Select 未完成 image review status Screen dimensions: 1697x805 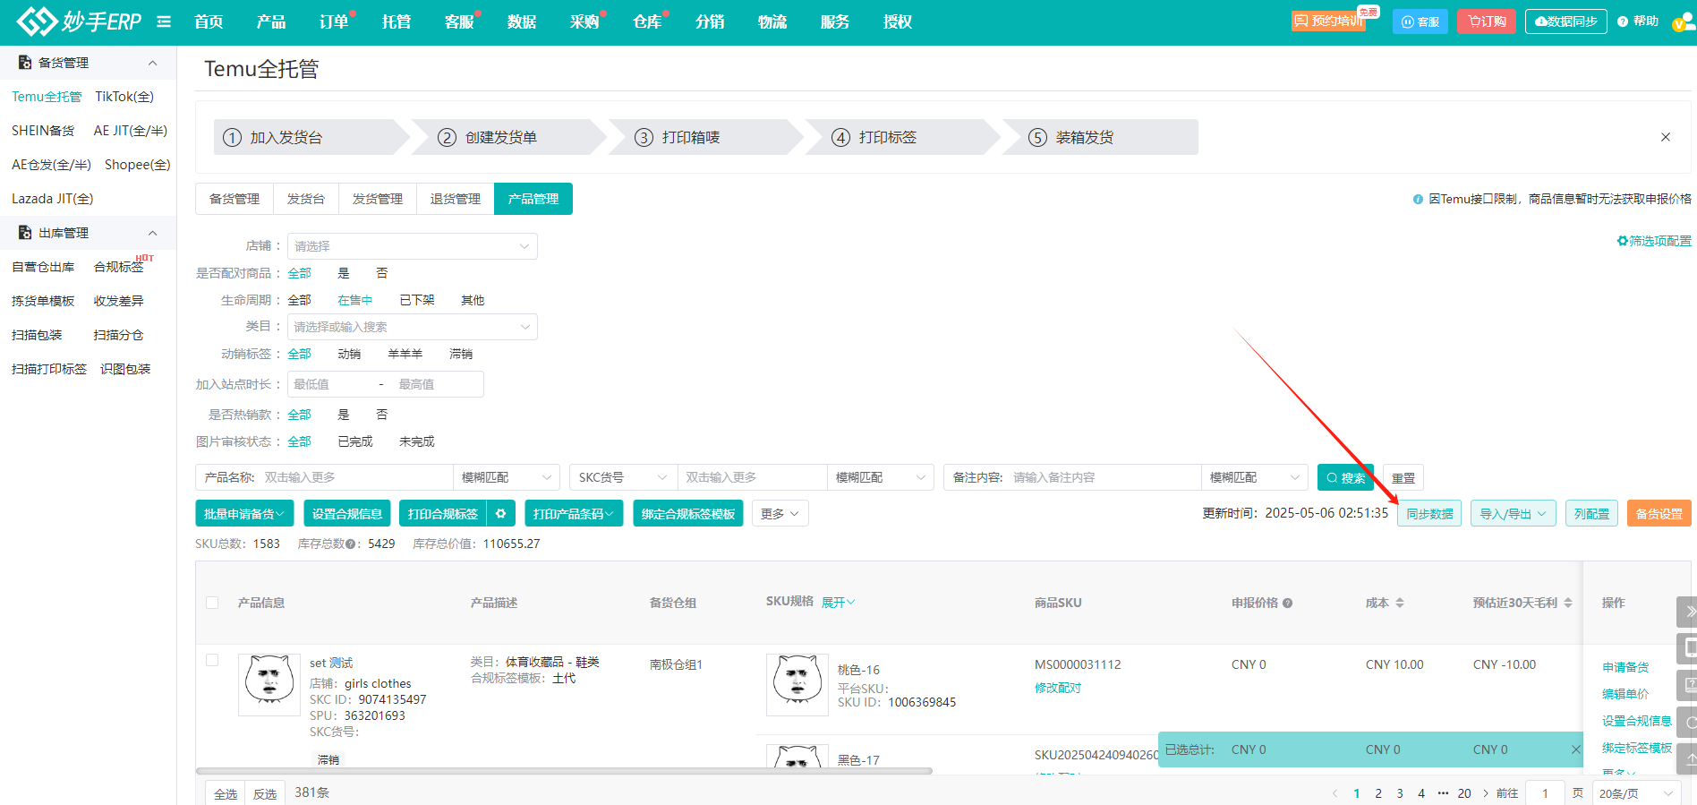tap(417, 441)
